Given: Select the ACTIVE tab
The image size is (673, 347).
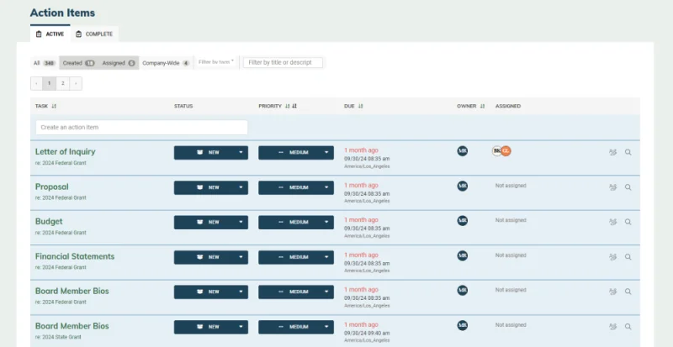Looking at the screenshot, I should (50, 34).
